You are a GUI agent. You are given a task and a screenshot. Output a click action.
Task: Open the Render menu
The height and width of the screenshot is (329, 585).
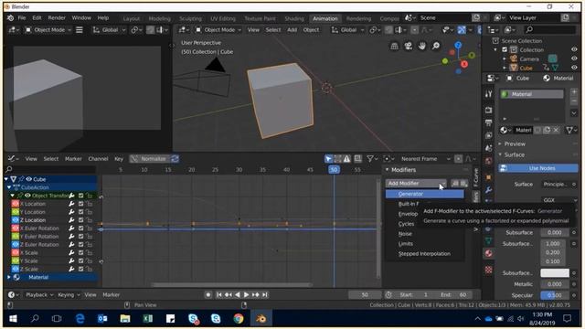57,17
